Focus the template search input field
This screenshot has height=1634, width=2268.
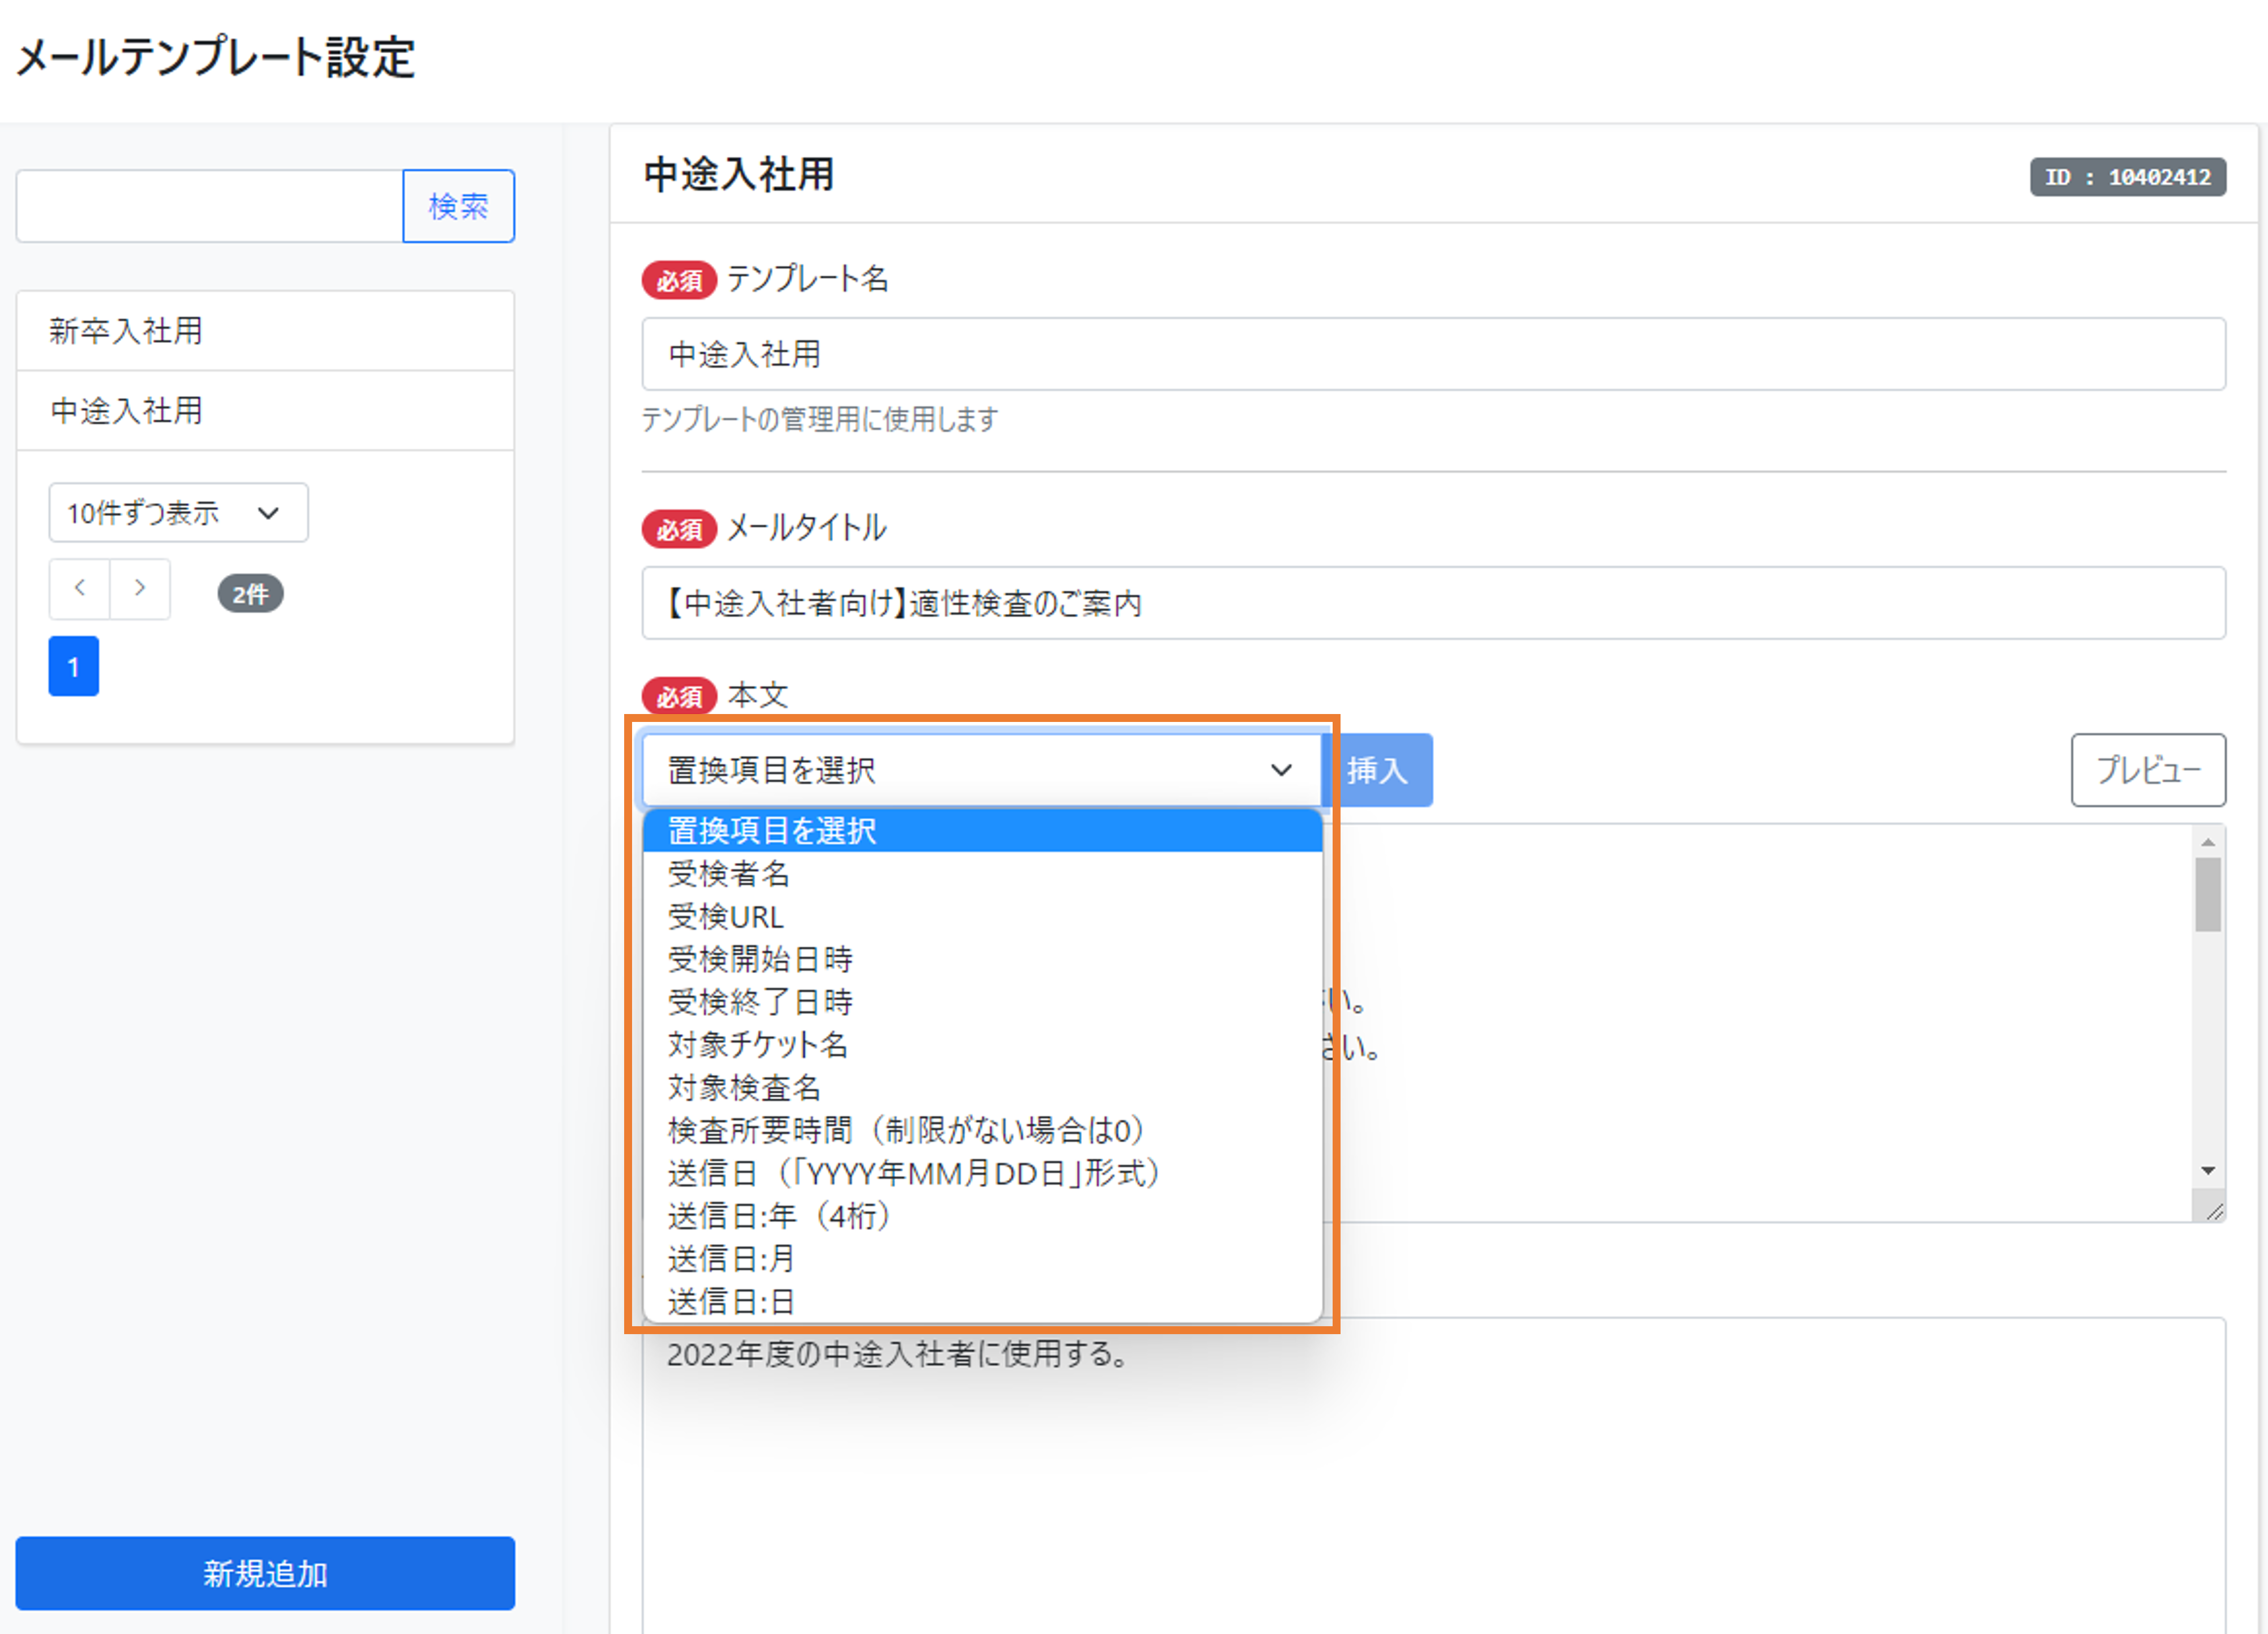[x=210, y=206]
